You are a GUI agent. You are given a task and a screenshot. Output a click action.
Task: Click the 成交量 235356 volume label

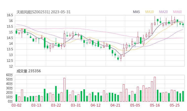click(x=29, y=71)
